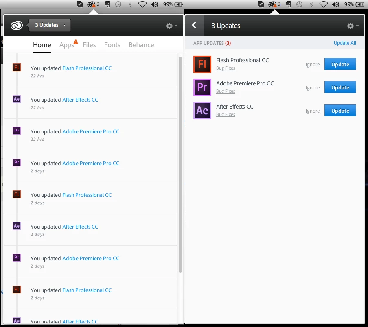Click checkmark shield icon in left menu bar

click(x=80, y=4)
